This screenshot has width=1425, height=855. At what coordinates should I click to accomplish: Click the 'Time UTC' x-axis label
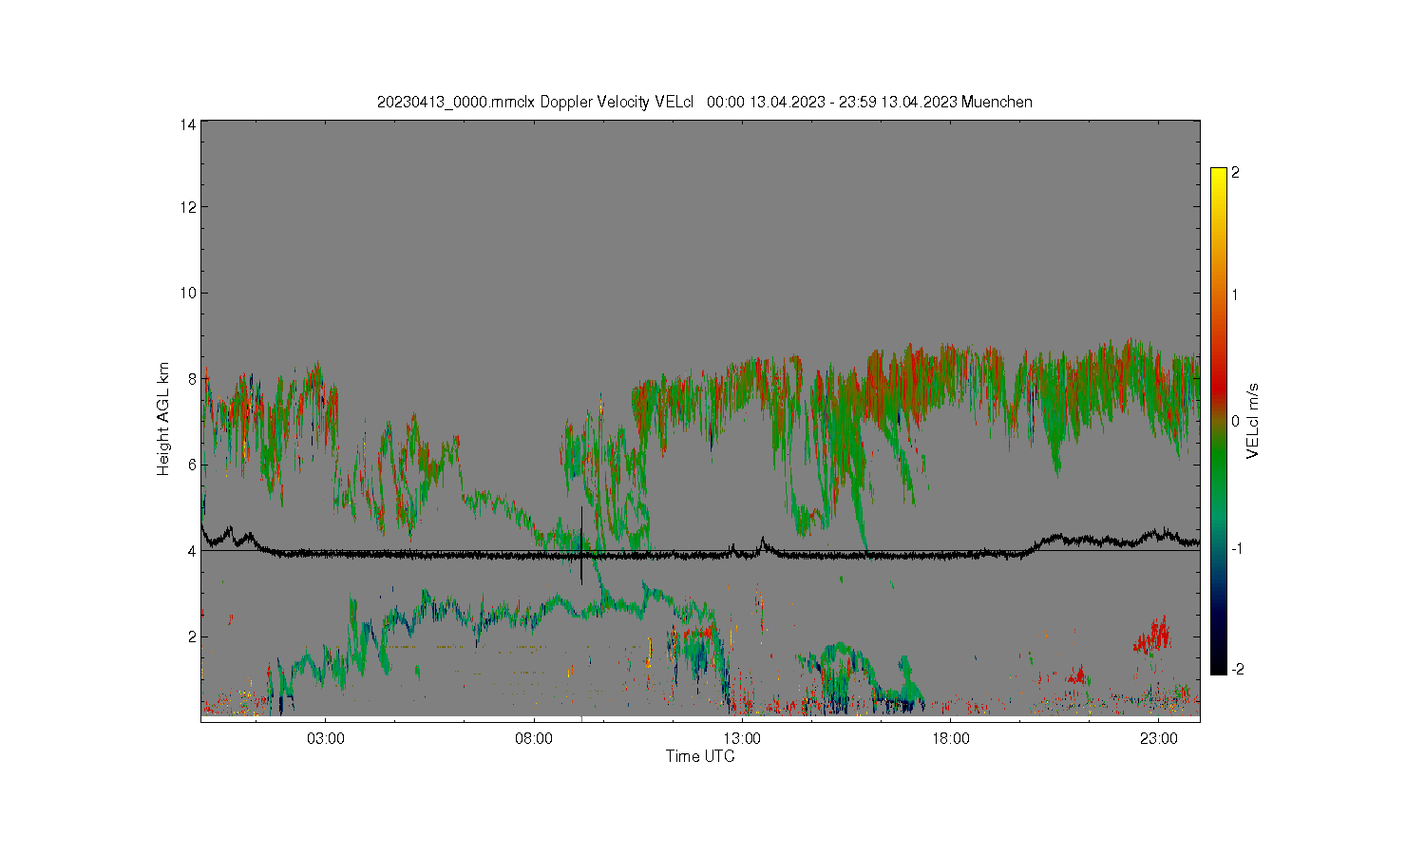click(x=700, y=756)
